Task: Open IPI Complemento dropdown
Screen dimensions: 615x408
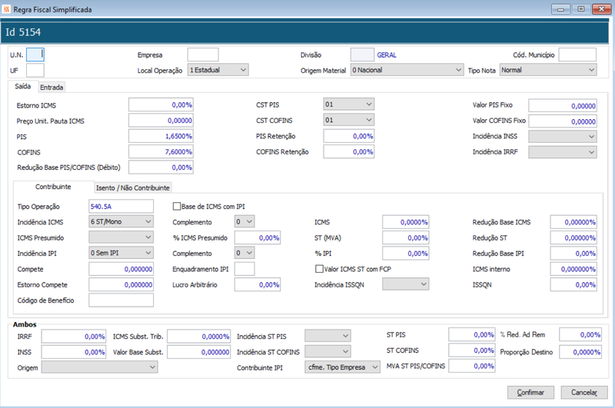Action: (244, 253)
